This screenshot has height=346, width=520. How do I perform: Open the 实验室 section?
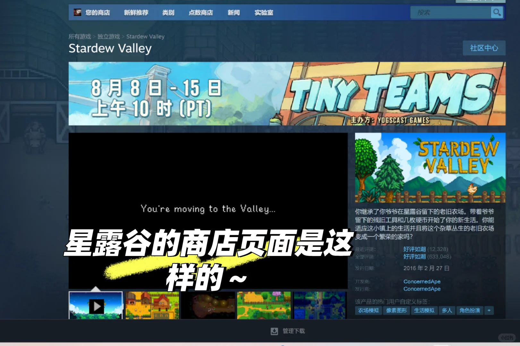(263, 12)
